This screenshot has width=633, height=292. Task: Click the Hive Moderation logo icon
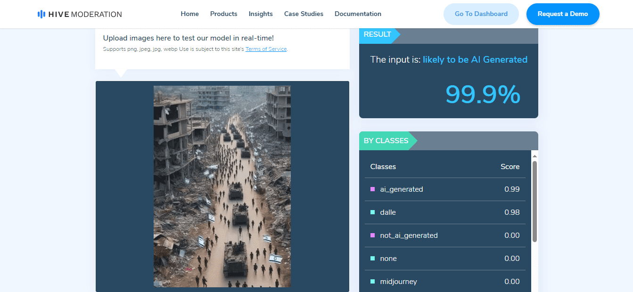41,14
